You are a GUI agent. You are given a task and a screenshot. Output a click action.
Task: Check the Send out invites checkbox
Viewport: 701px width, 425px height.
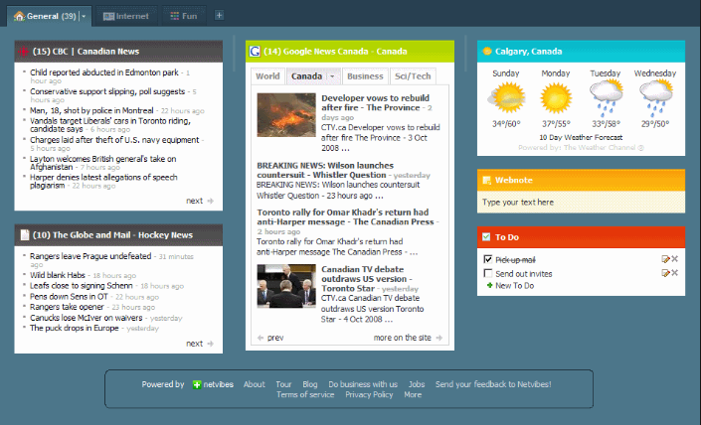point(488,273)
